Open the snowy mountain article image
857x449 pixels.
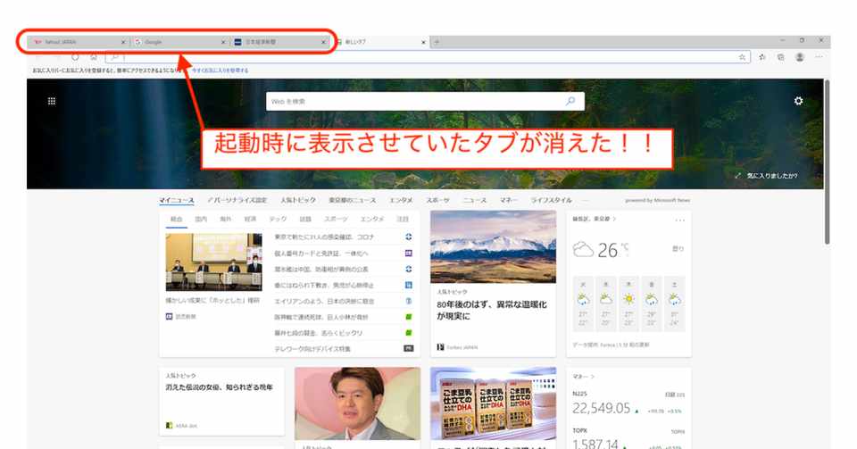(493, 247)
